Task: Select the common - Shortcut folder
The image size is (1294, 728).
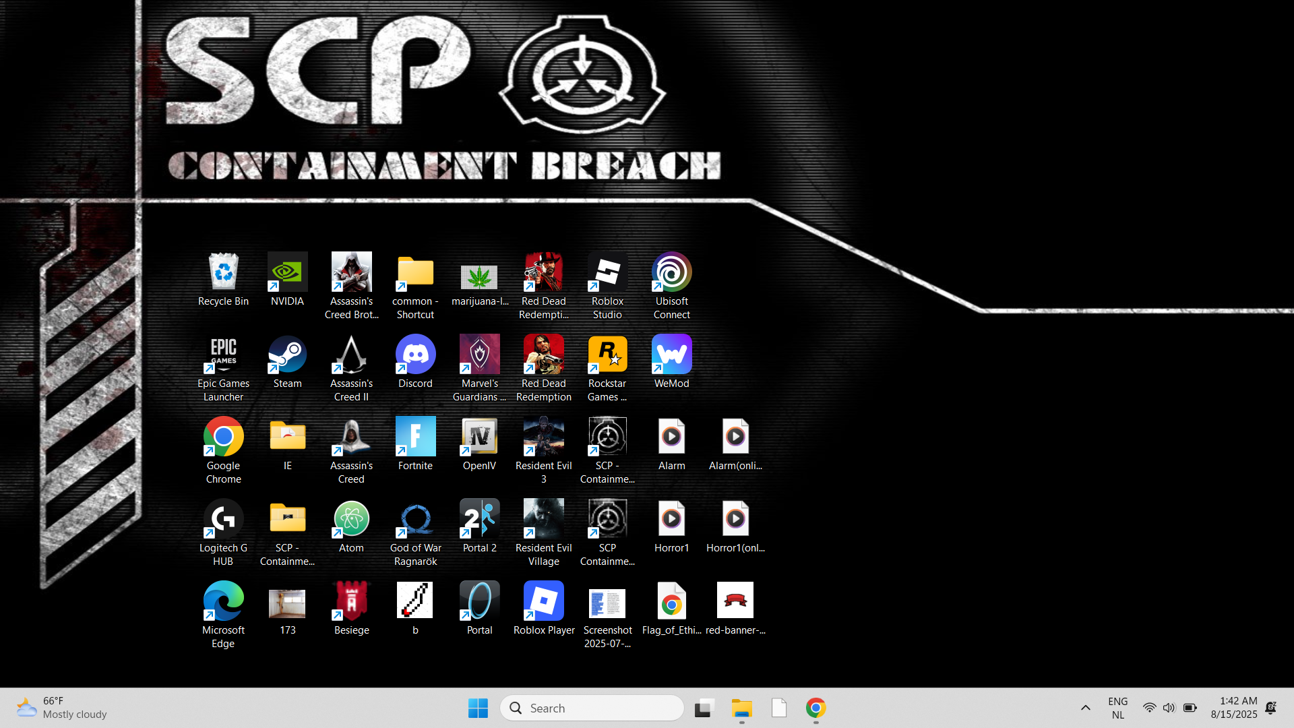Action: pos(415,286)
